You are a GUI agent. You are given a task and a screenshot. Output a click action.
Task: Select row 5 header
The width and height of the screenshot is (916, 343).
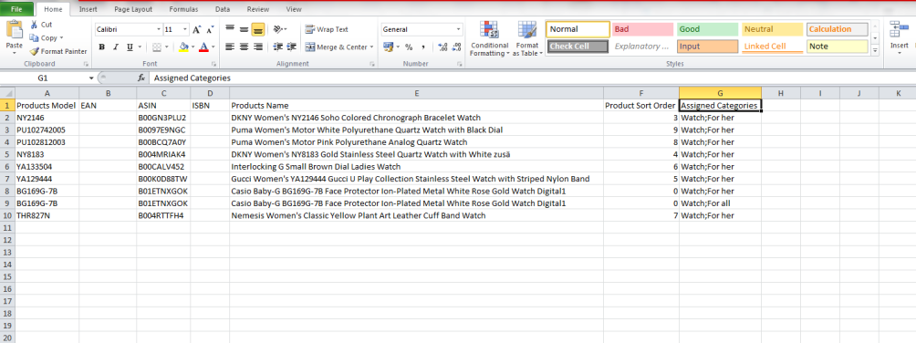[x=7, y=154]
